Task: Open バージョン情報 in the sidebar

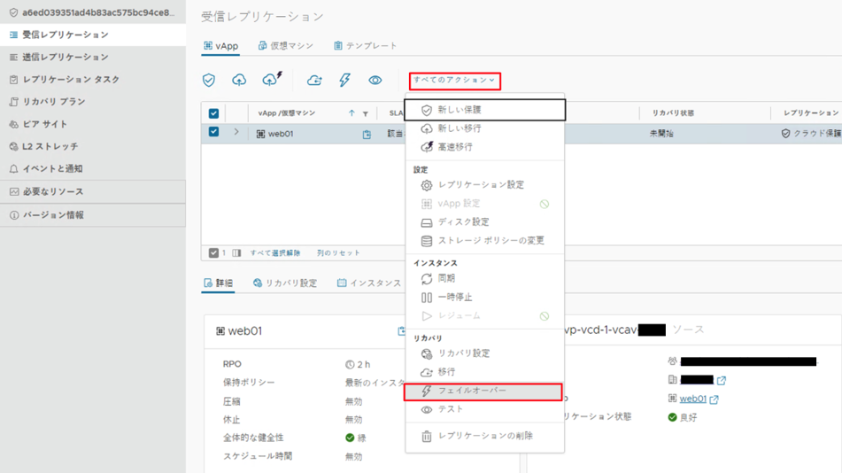Action: pyautogui.click(x=93, y=215)
